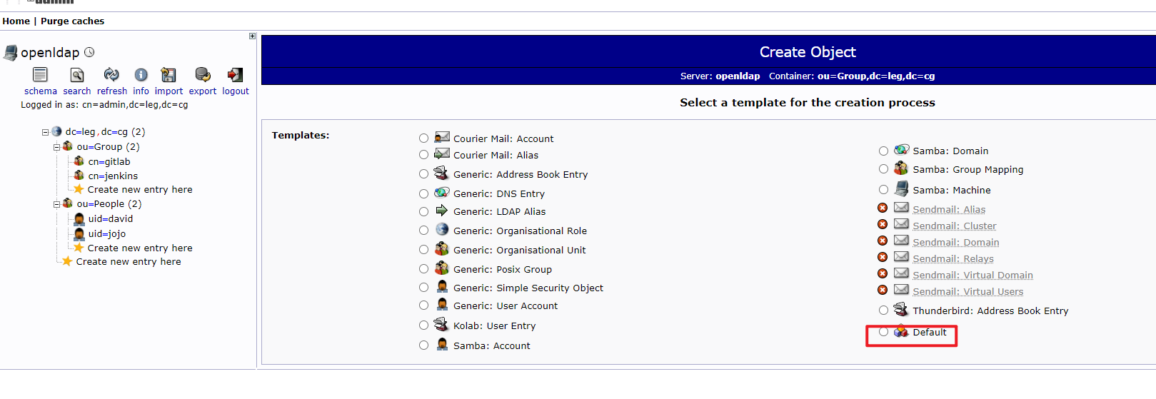Viewport: 1156px width, 399px height.
Task: Click the small panel toggle at the top of the sidebar
Action: click(252, 36)
